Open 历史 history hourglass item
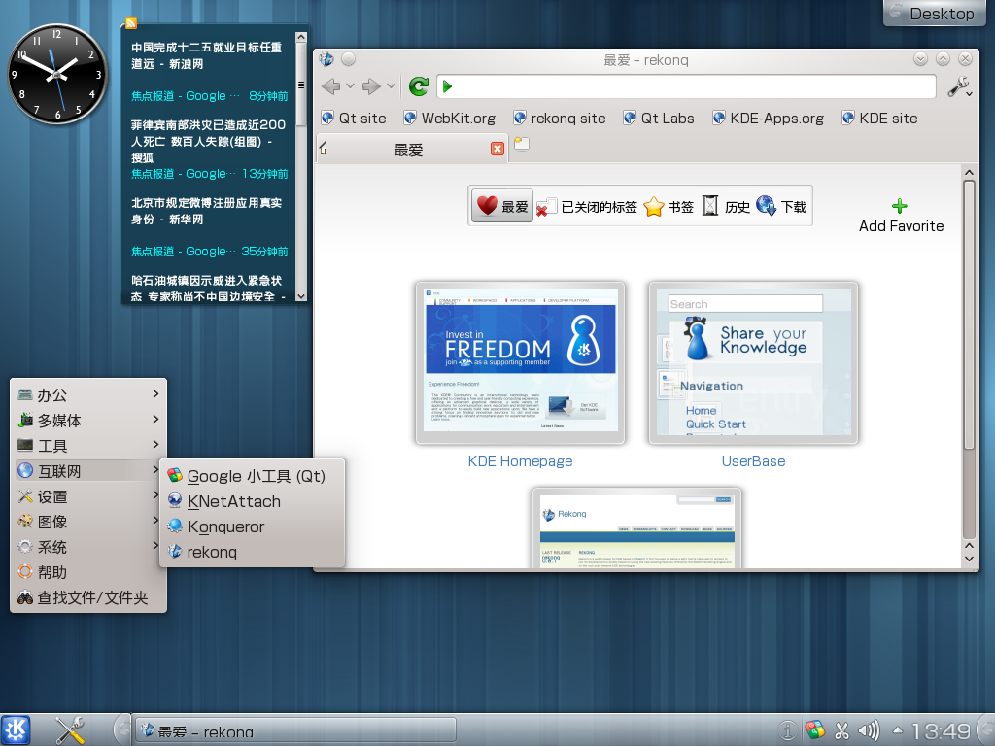The height and width of the screenshot is (746, 995). (726, 207)
